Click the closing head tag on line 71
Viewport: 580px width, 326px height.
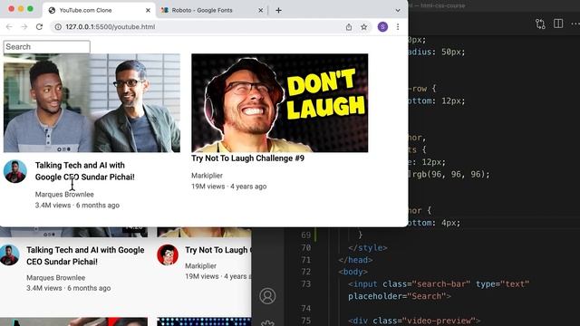tap(355, 260)
